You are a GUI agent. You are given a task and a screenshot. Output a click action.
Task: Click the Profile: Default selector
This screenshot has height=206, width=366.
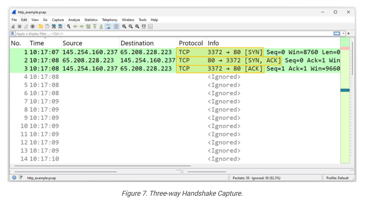[x=337, y=178]
